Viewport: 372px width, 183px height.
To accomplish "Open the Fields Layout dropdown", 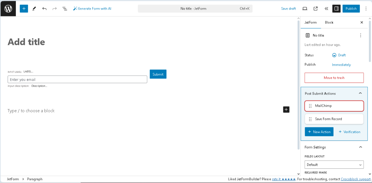I will point(334,165).
